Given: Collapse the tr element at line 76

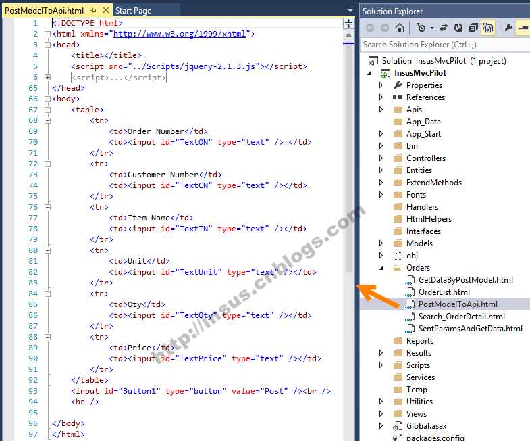Looking at the screenshot, I should 47,207.
